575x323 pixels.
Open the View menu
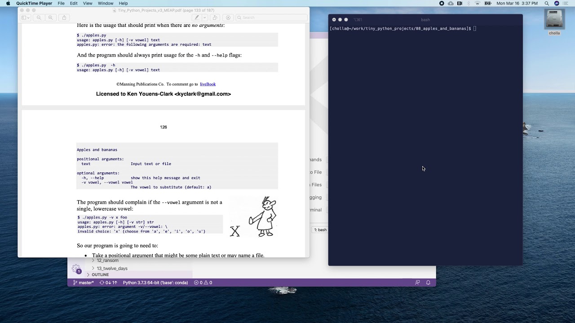(x=88, y=3)
